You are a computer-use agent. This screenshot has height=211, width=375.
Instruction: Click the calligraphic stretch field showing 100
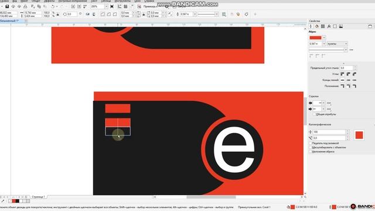tap(329, 132)
